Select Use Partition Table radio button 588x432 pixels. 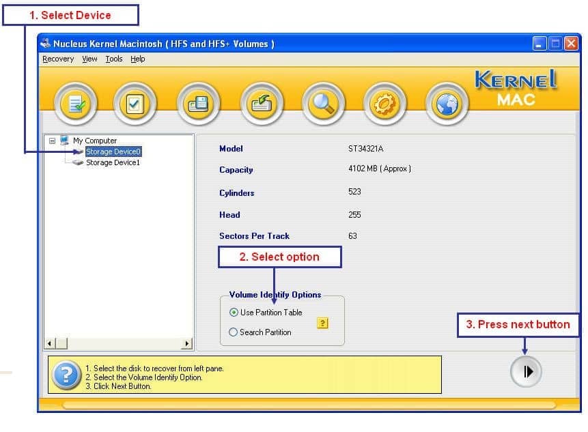click(x=234, y=312)
